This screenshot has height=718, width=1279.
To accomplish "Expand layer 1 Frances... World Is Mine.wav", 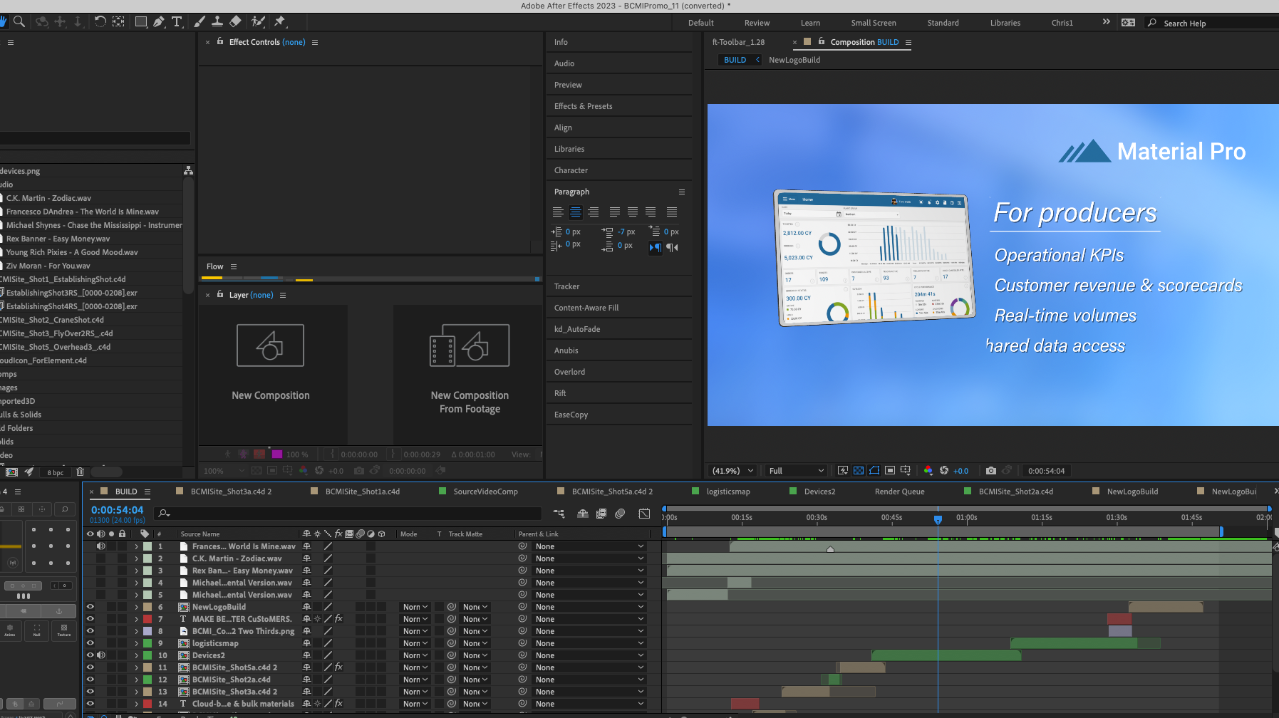I will 136,546.
